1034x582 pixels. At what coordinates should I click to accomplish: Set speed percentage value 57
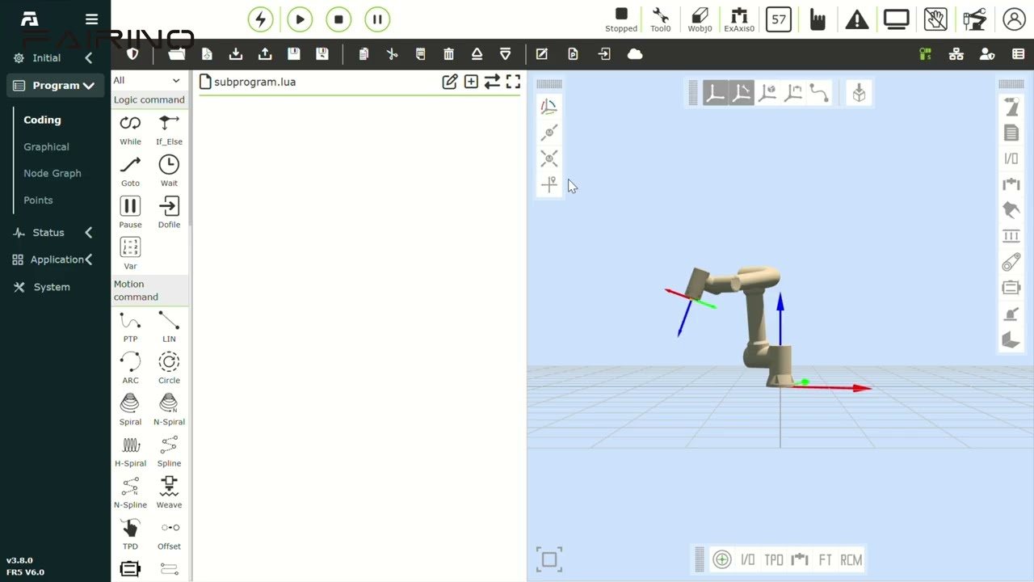coord(779,19)
